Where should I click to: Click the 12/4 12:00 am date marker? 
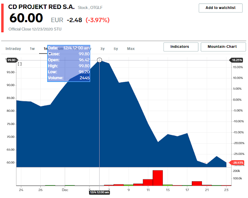point(99,192)
